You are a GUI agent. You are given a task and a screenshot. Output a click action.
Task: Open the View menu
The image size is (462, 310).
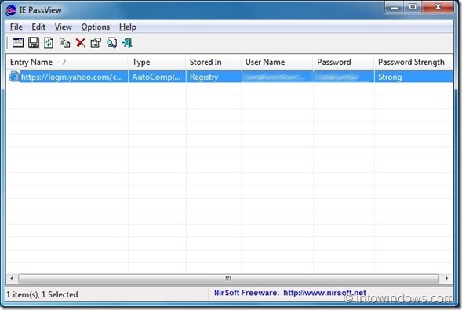[63, 27]
